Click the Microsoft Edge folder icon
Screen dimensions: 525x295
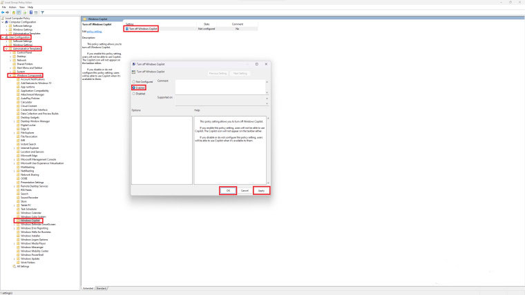(x=18, y=156)
